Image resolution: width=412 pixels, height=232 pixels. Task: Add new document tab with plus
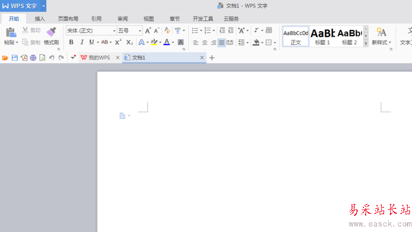212,58
